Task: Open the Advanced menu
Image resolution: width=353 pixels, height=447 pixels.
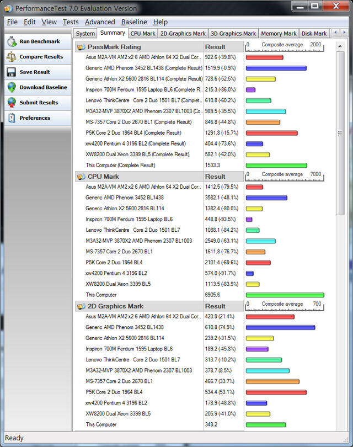Action: point(100,22)
